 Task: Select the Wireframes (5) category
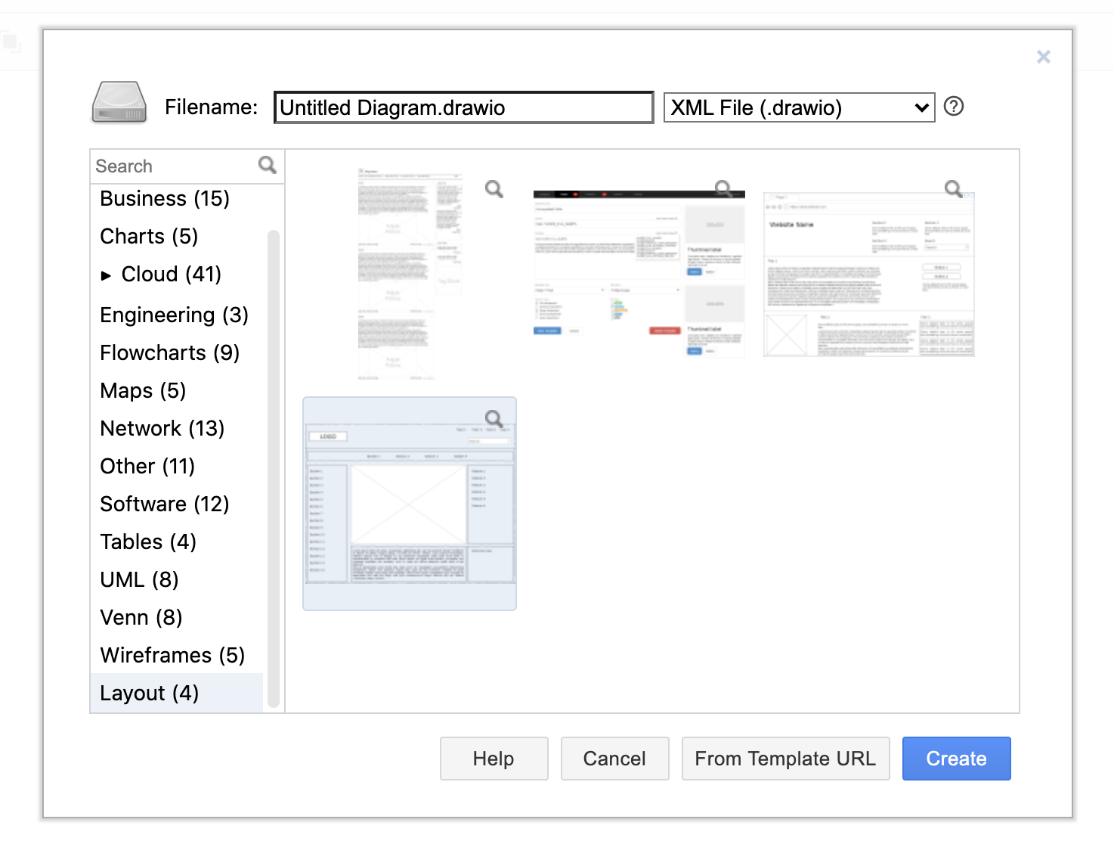pyautogui.click(x=172, y=656)
